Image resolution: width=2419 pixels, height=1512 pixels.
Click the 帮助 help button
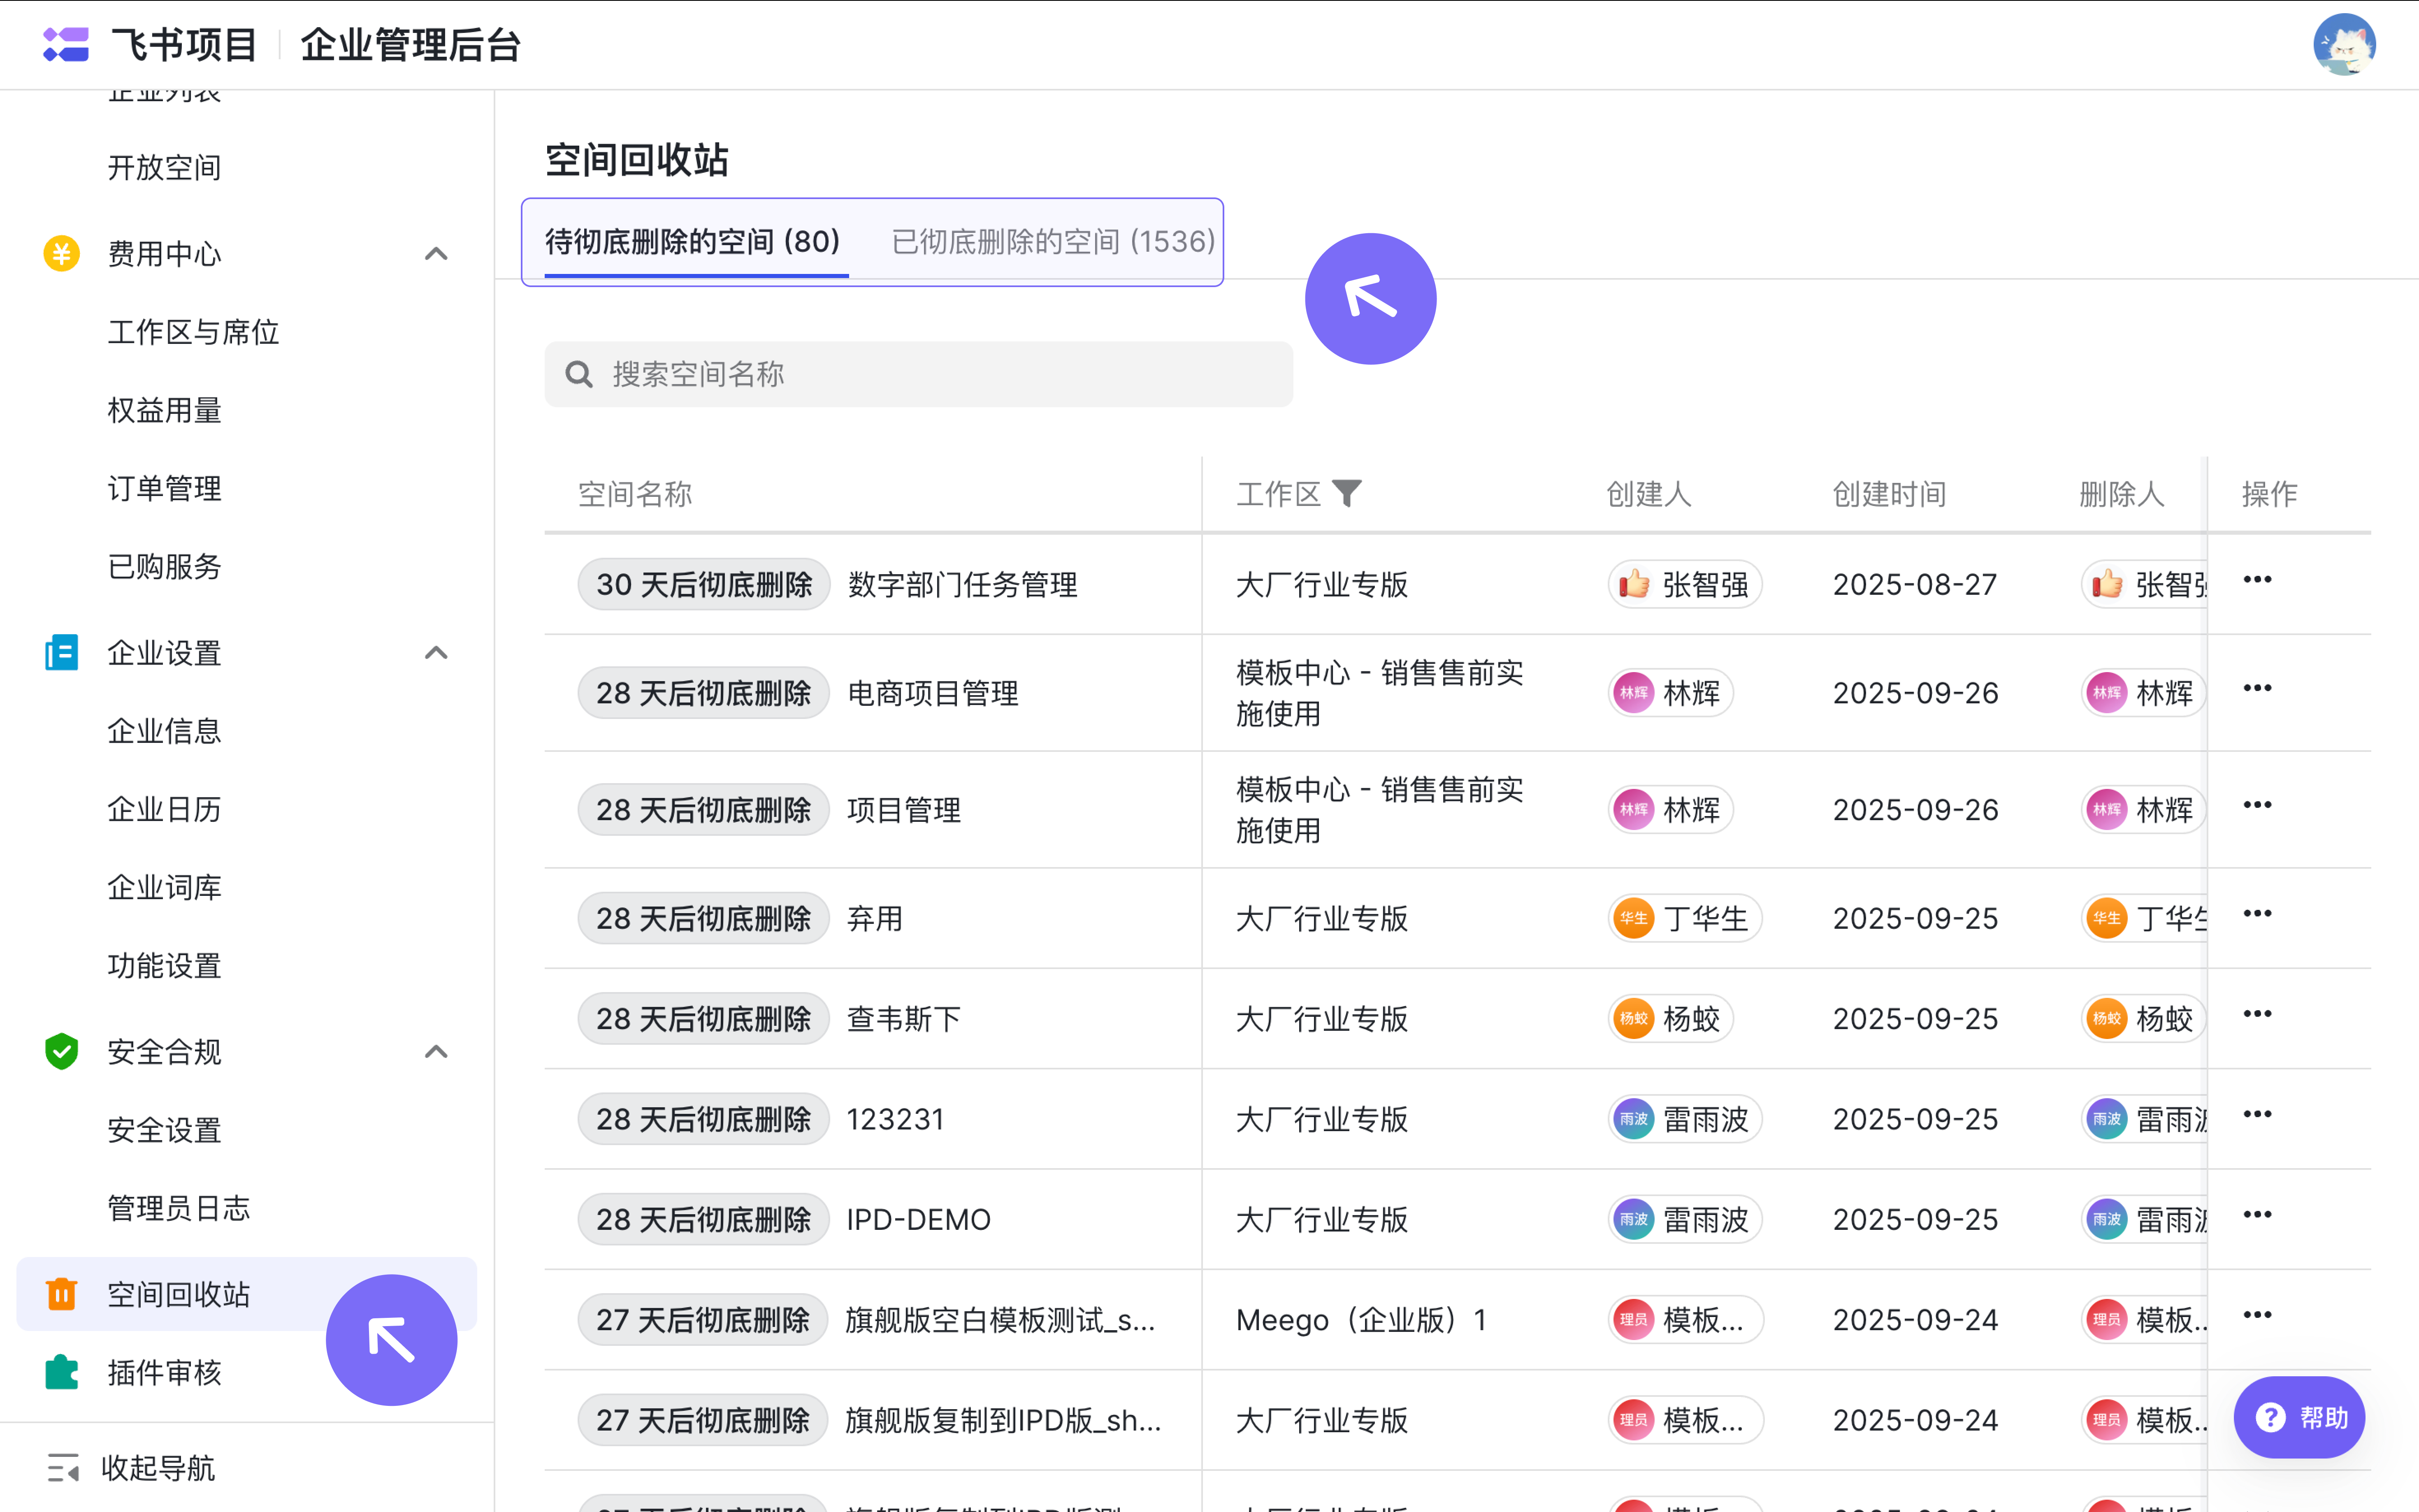[x=2299, y=1418]
